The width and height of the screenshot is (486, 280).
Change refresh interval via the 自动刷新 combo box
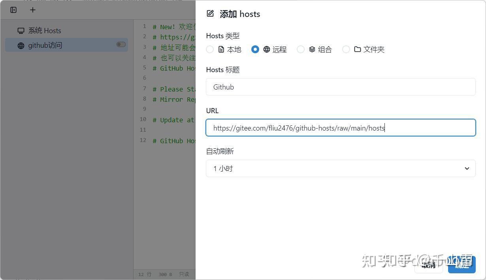341,168
